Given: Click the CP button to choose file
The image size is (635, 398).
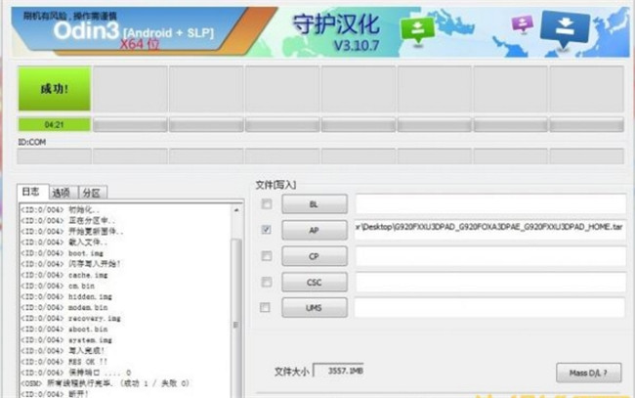Looking at the screenshot, I should [x=314, y=256].
